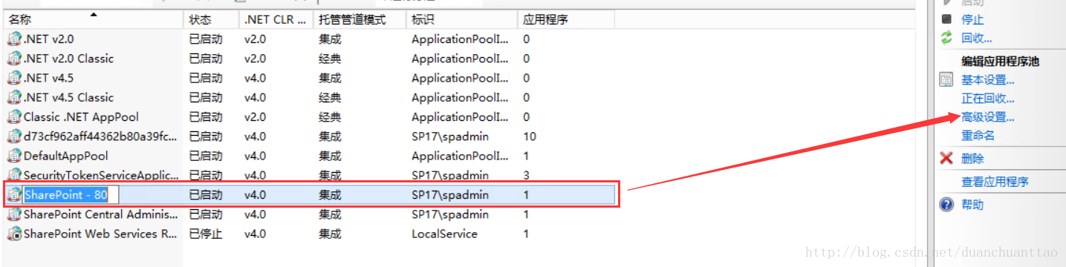Click the green recycle arrows icon
Viewport: 1066px width, 267px height.
pos(946,38)
